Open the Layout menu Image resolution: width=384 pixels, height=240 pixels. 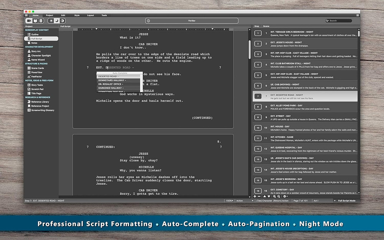click(91, 15)
